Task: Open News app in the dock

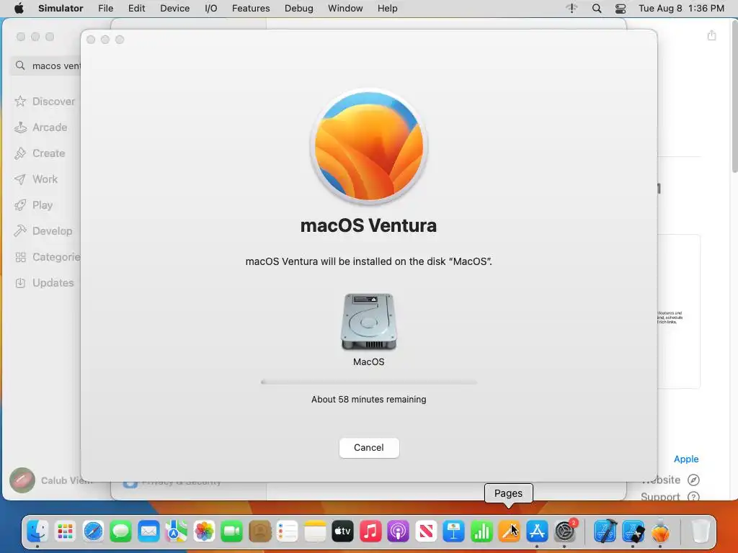Action: tap(426, 532)
